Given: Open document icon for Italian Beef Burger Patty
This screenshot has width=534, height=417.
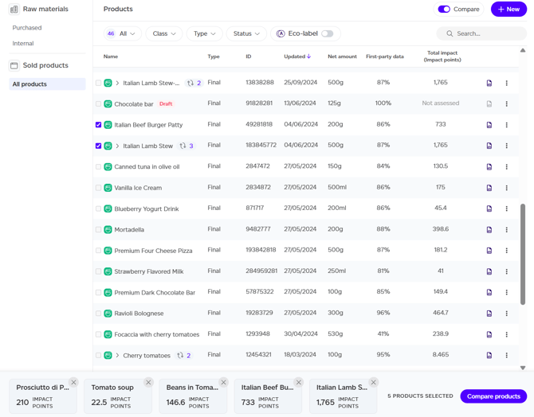Looking at the screenshot, I should click(489, 125).
